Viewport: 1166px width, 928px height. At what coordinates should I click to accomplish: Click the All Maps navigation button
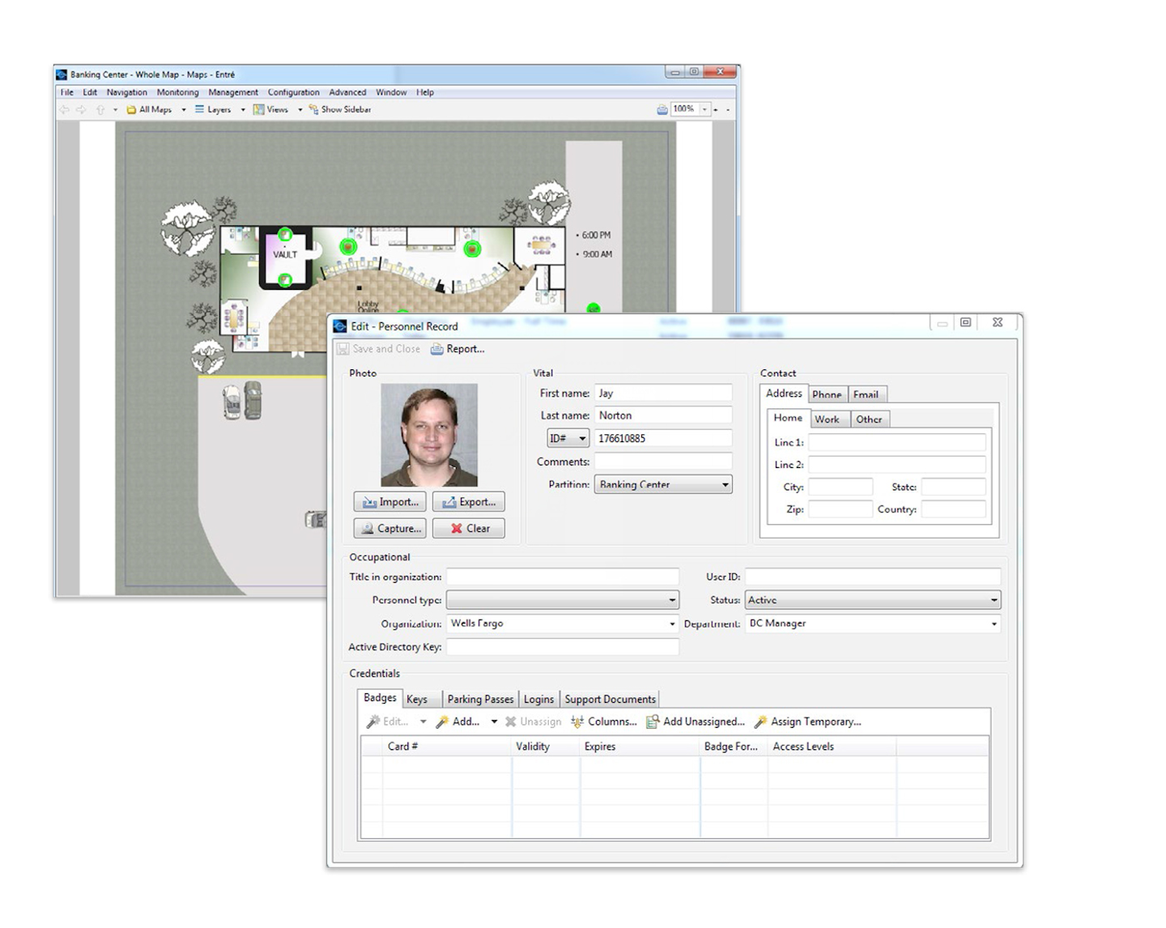click(x=151, y=109)
